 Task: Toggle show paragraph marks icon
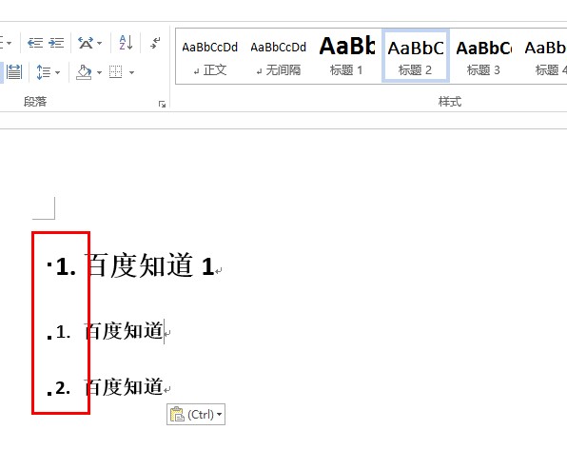(x=155, y=43)
